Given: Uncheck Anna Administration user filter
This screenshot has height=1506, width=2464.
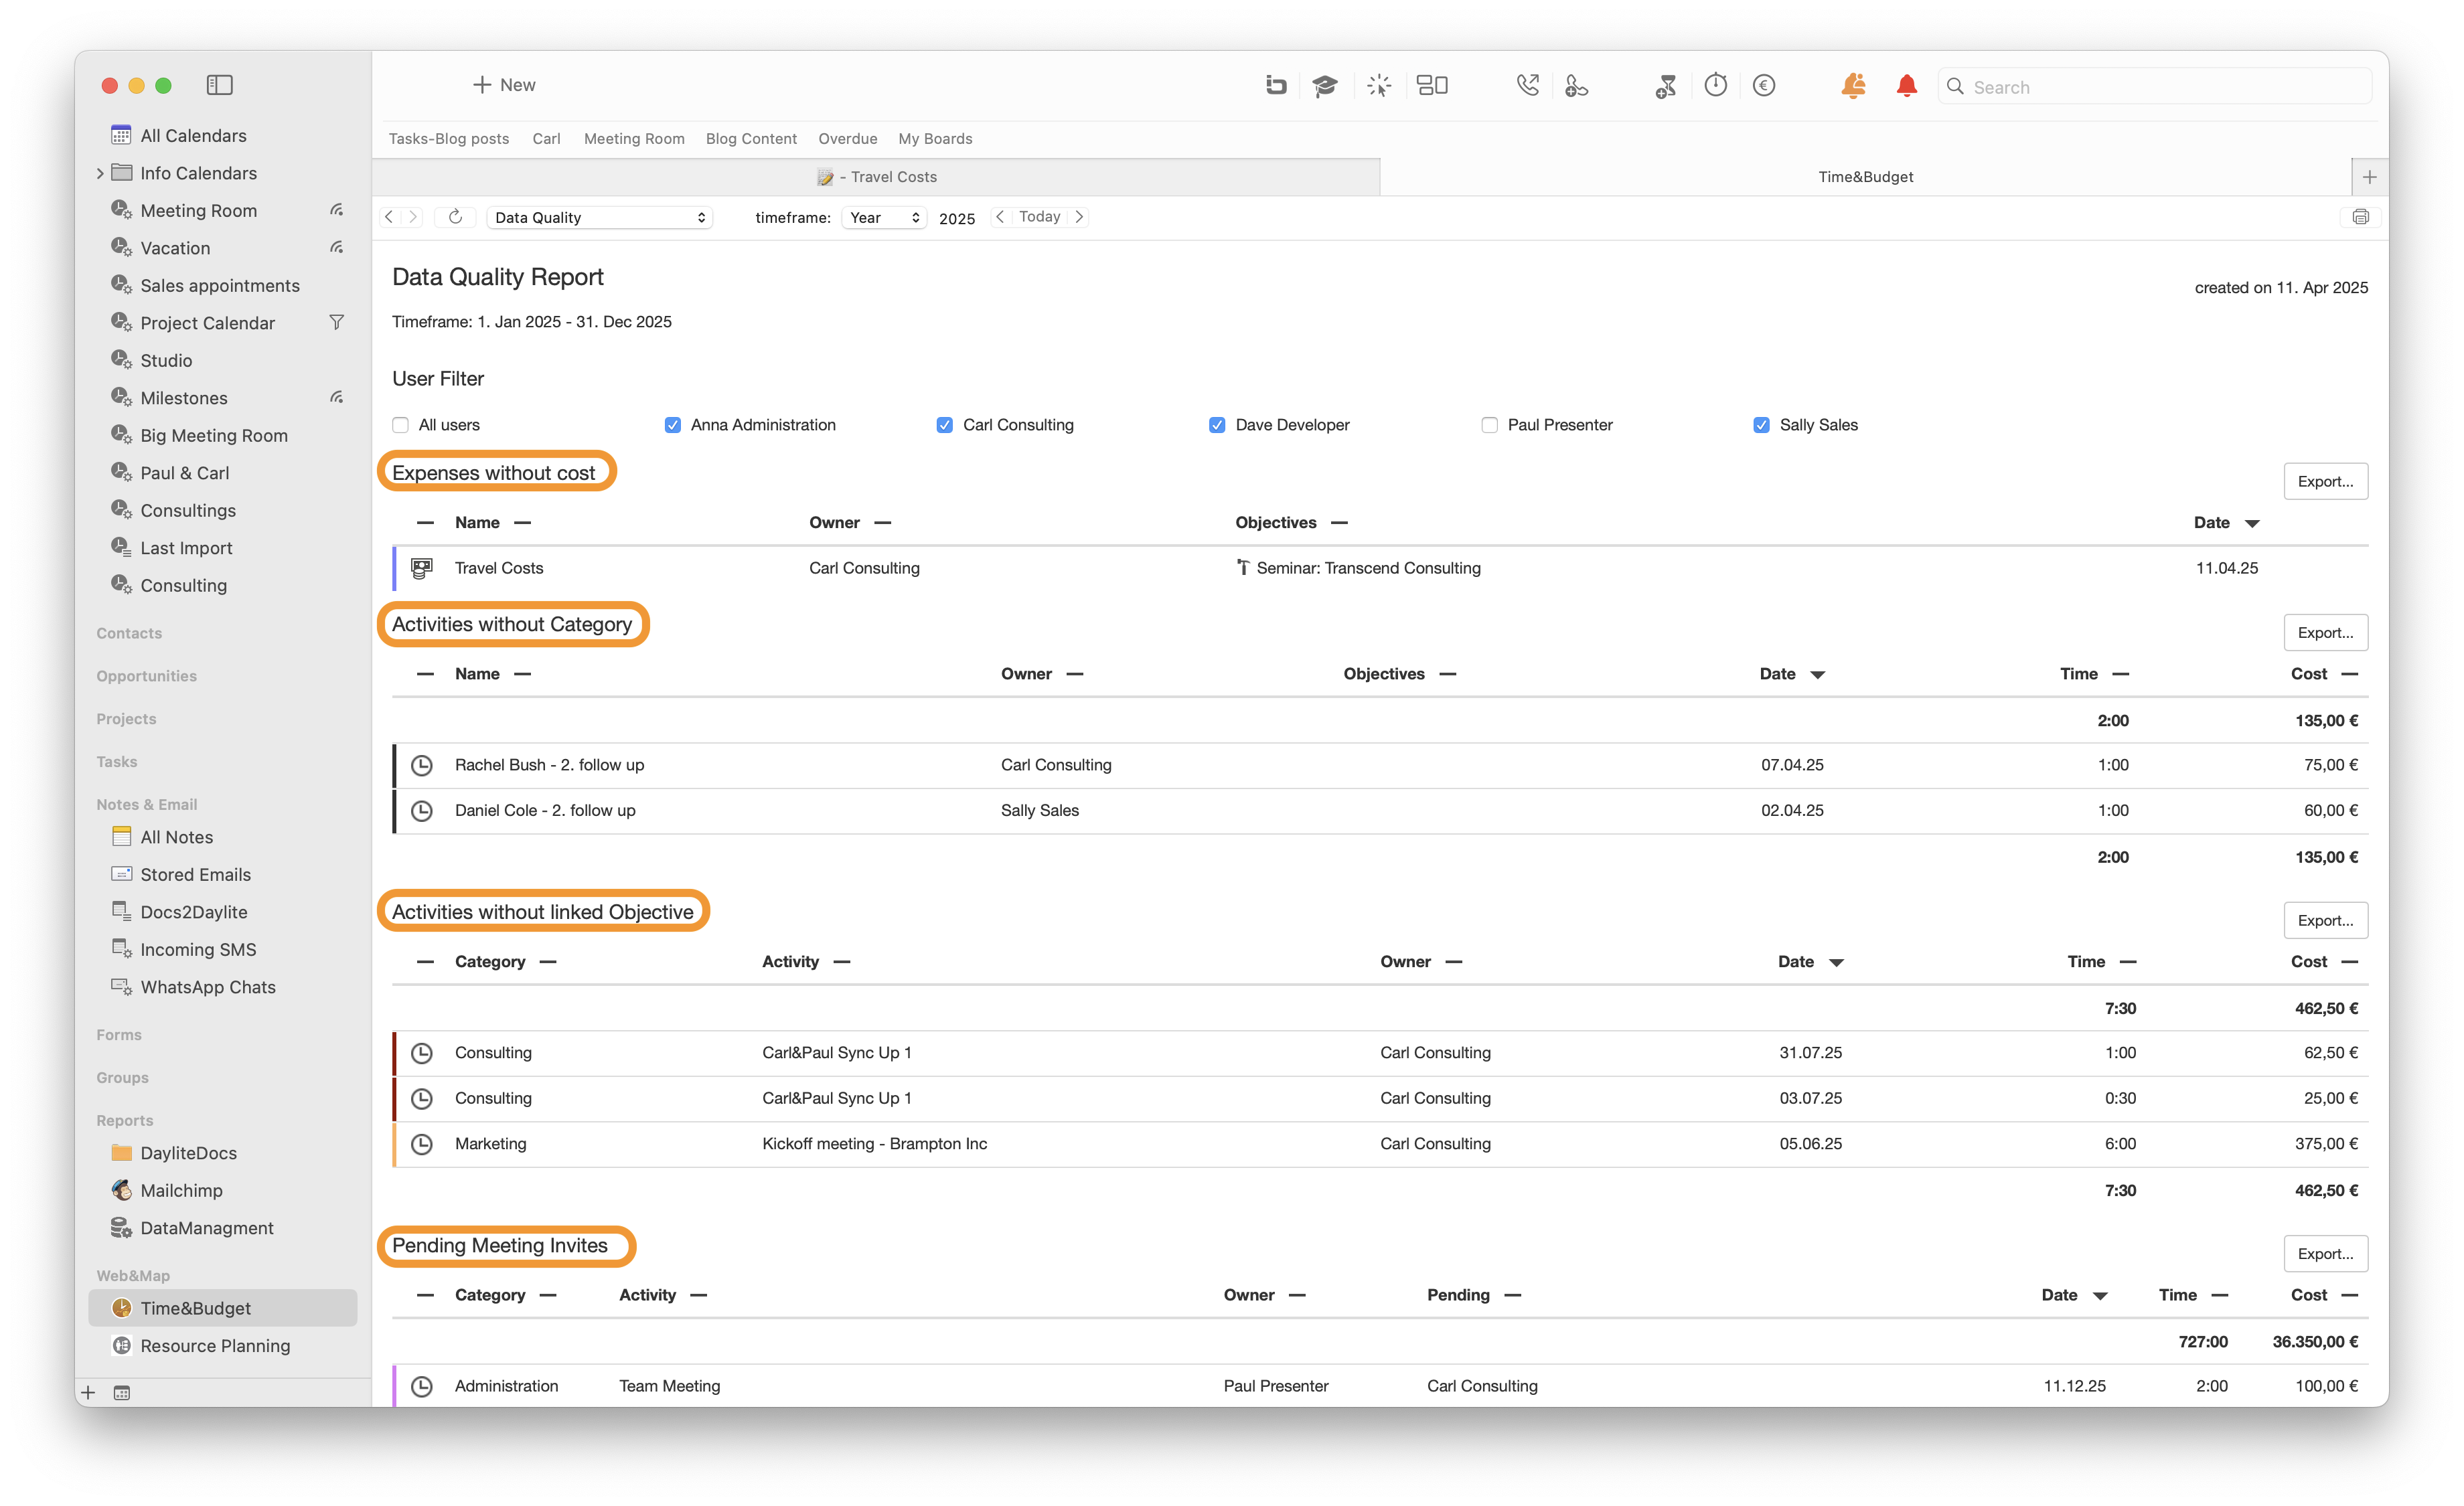Looking at the screenshot, I should click(673, 425).
